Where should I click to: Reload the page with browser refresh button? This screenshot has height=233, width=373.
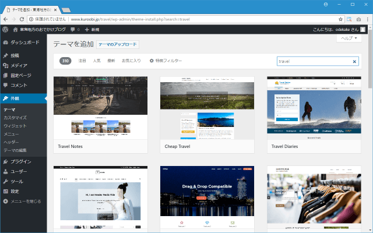pos(31,19)
